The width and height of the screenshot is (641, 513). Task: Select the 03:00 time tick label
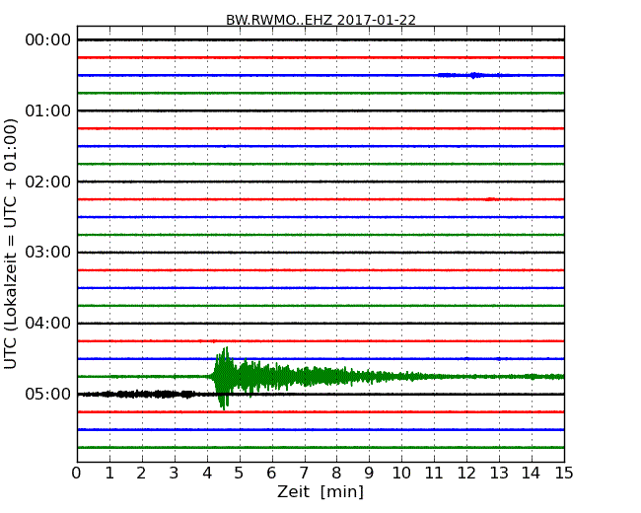pos(48,253)
